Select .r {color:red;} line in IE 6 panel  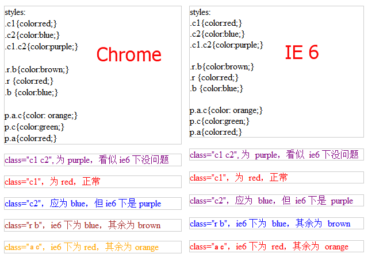(x=214, y=77)
